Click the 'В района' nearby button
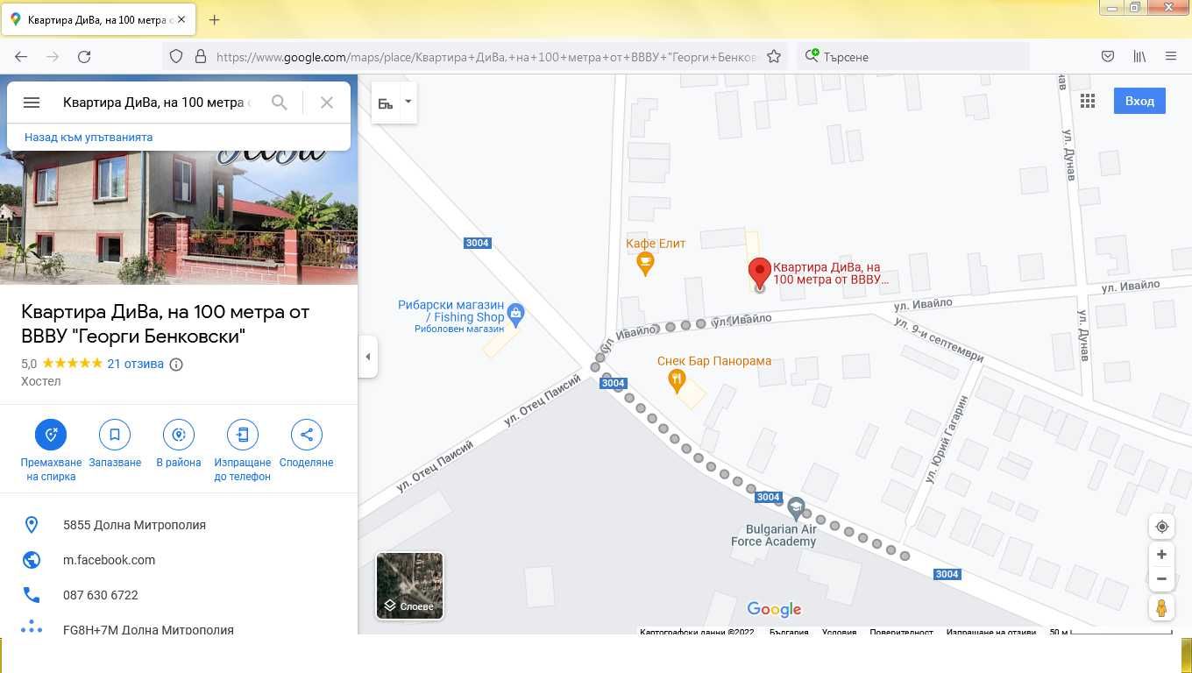The width and height of the screenshot is (1192, 673). [x=179, y=444]
